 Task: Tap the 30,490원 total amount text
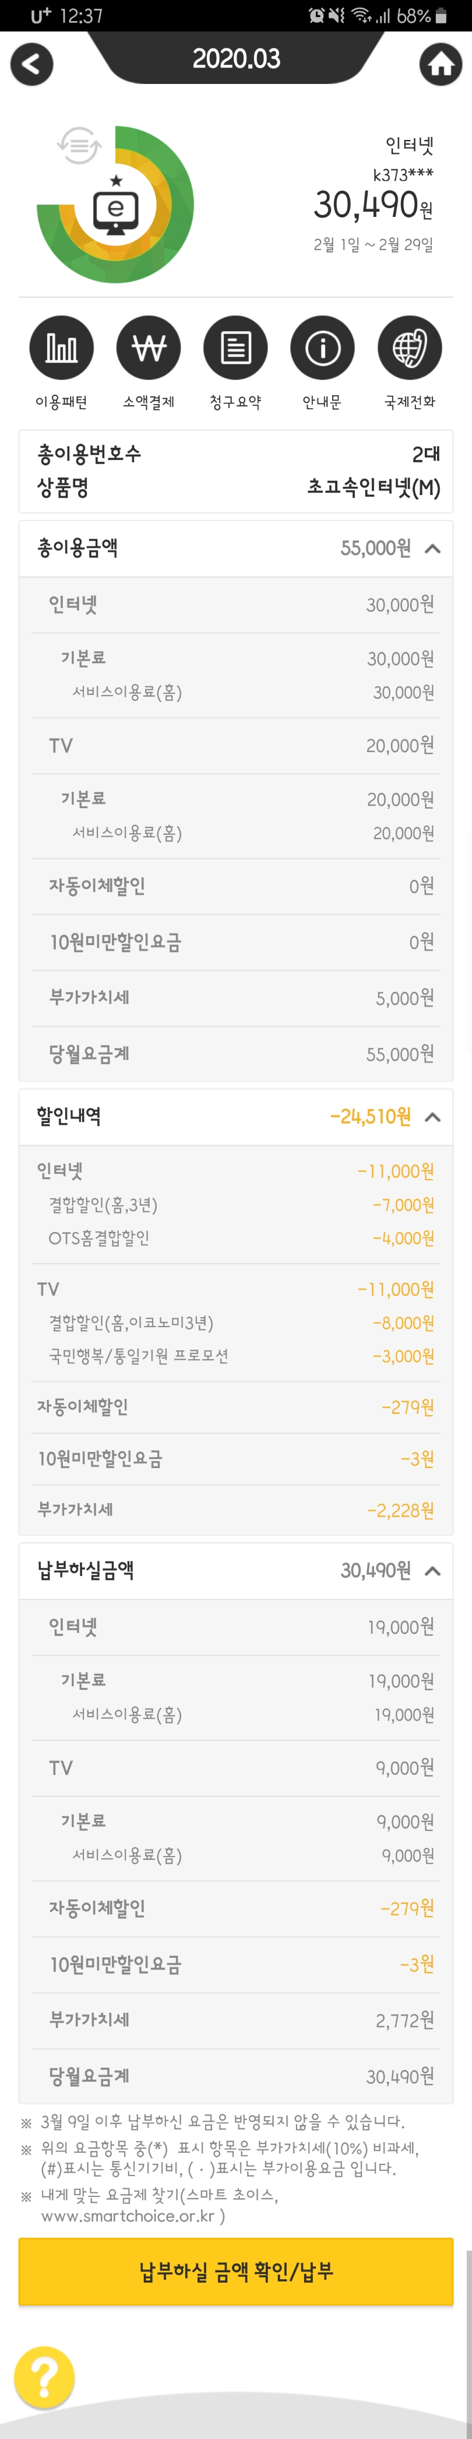[x=373, y=205]
